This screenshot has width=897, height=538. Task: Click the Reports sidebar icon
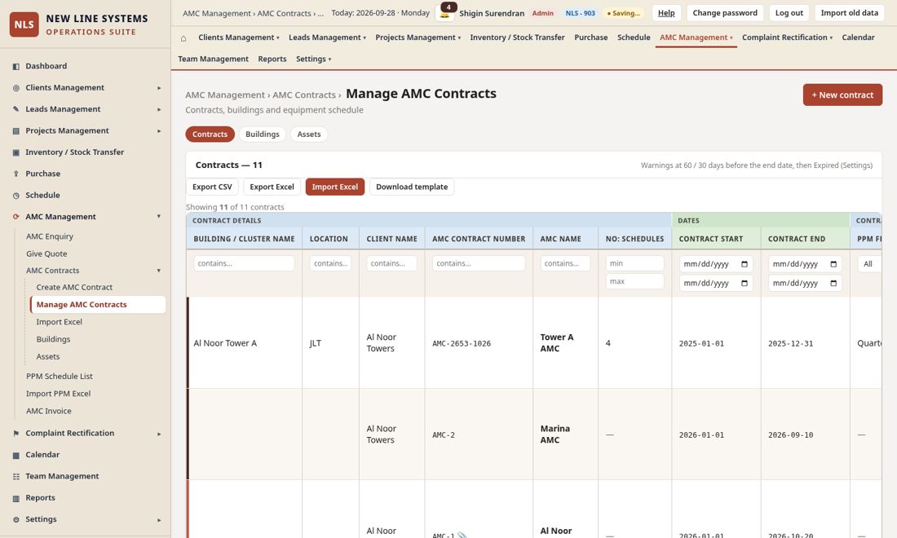16,498
